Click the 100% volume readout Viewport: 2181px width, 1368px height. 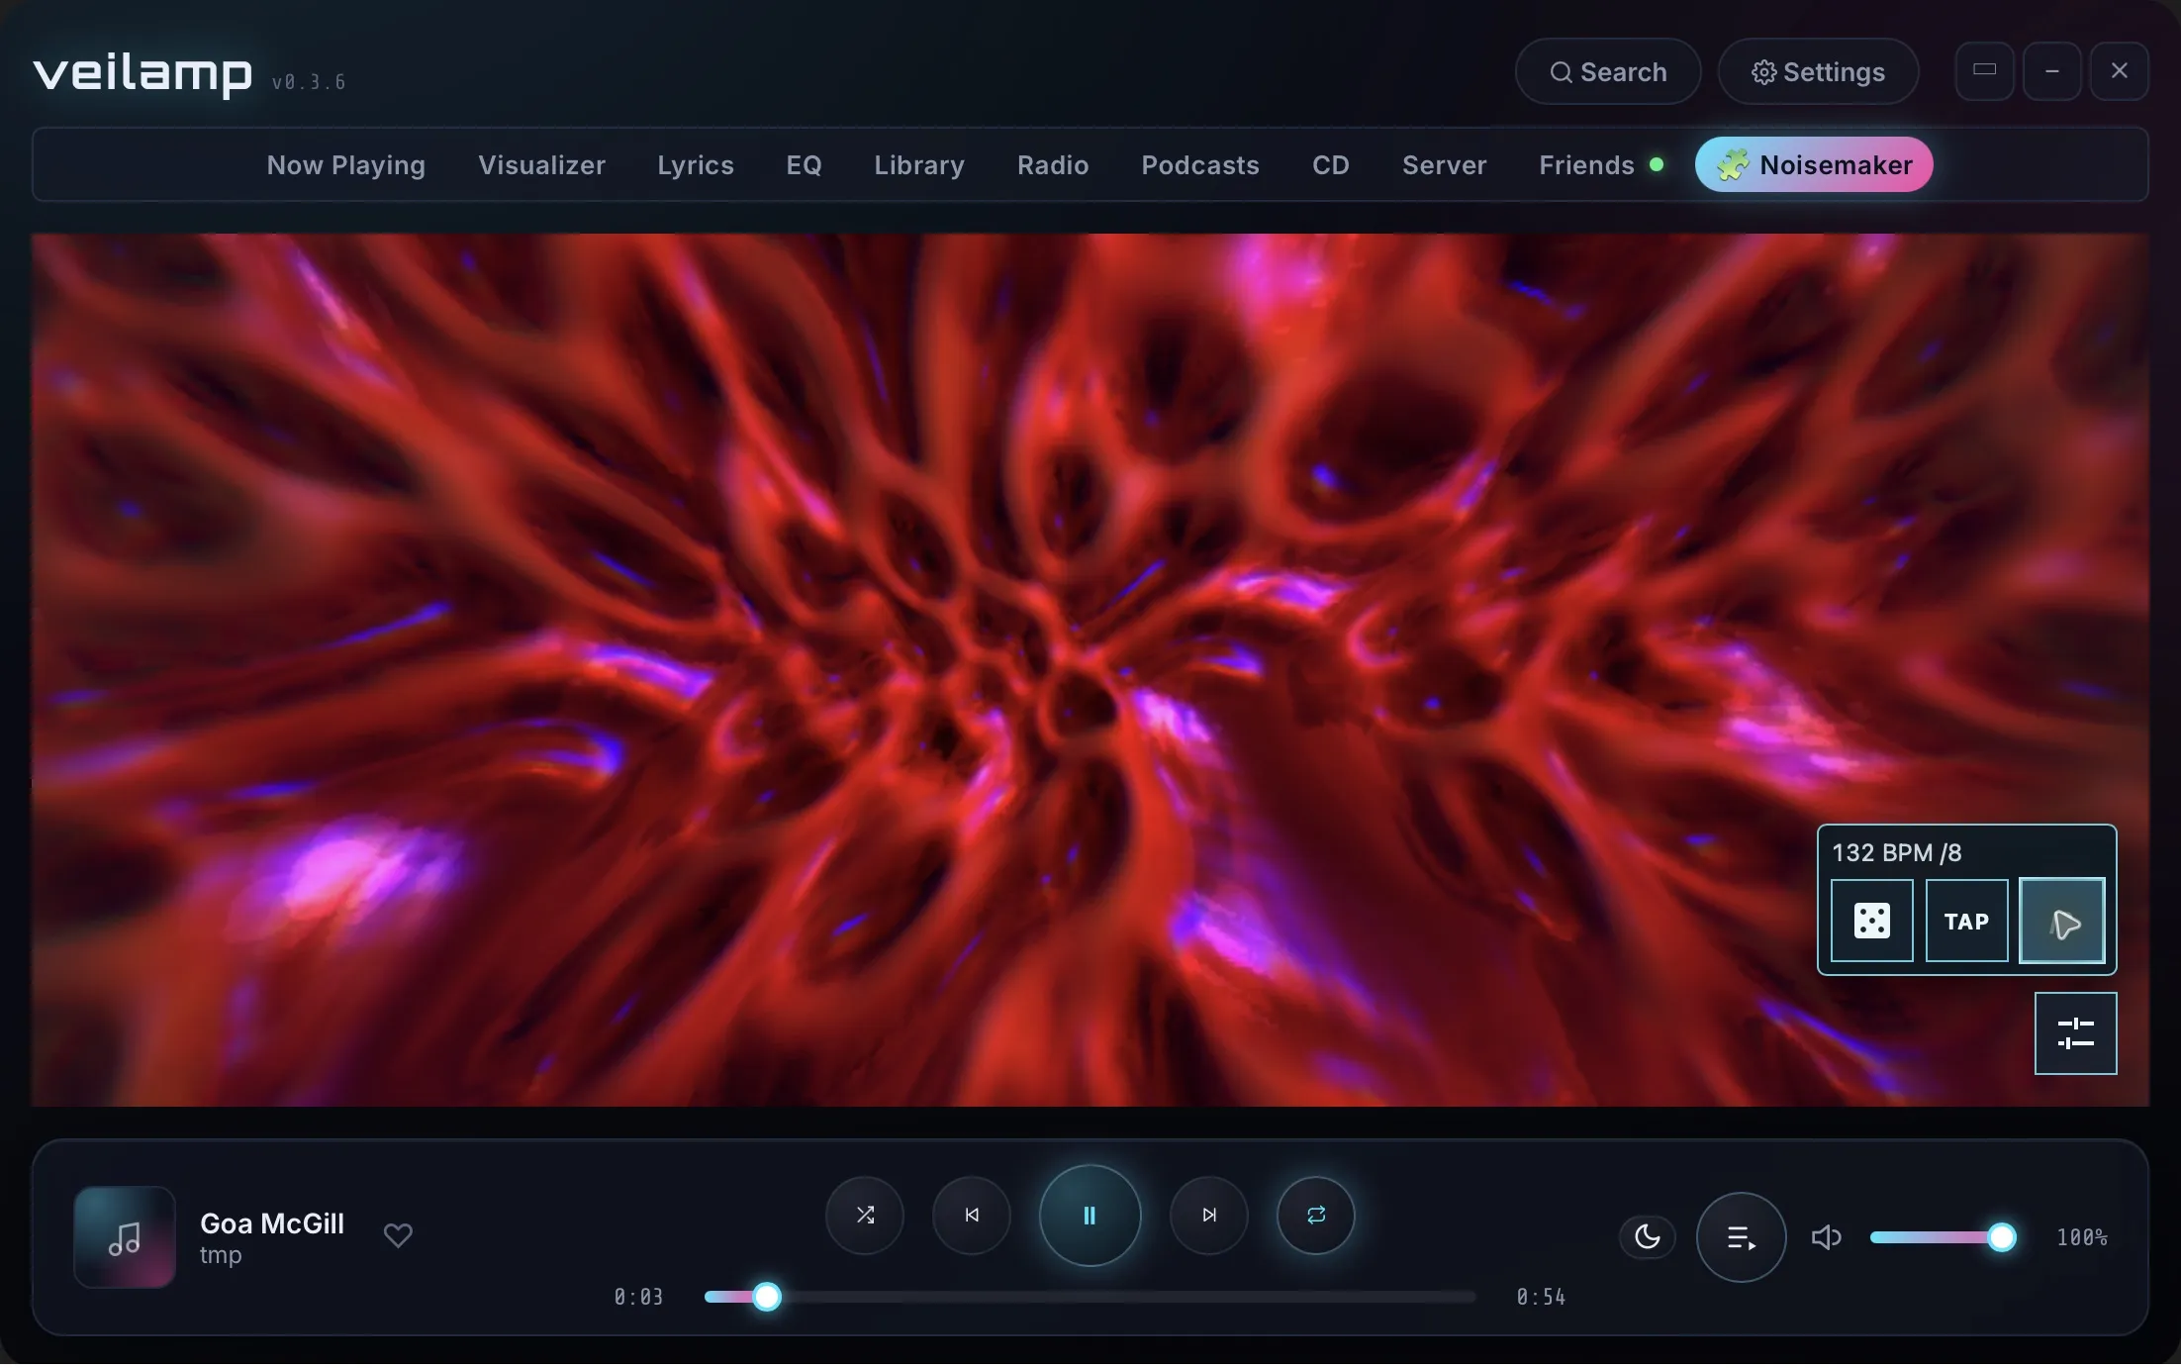click(2082, 1239)
